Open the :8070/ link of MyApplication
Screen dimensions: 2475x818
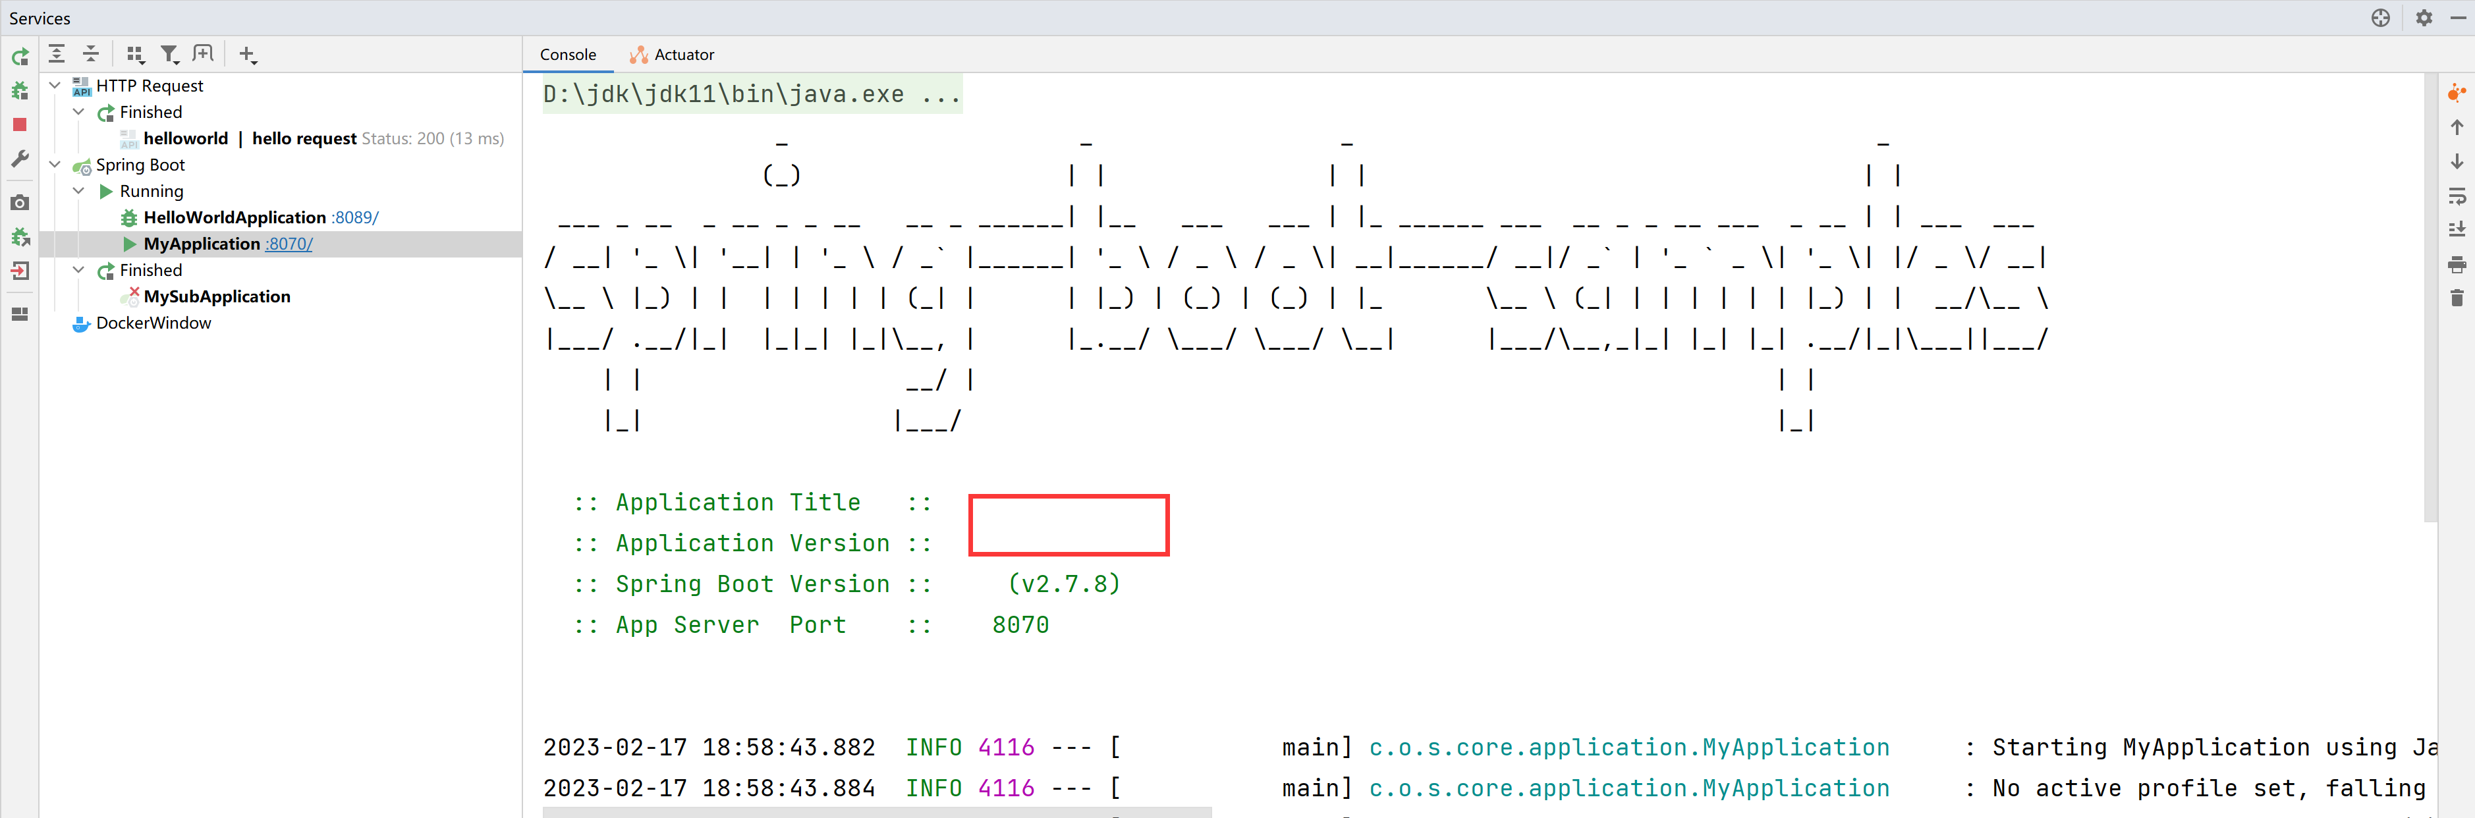[x=289, y=244]
